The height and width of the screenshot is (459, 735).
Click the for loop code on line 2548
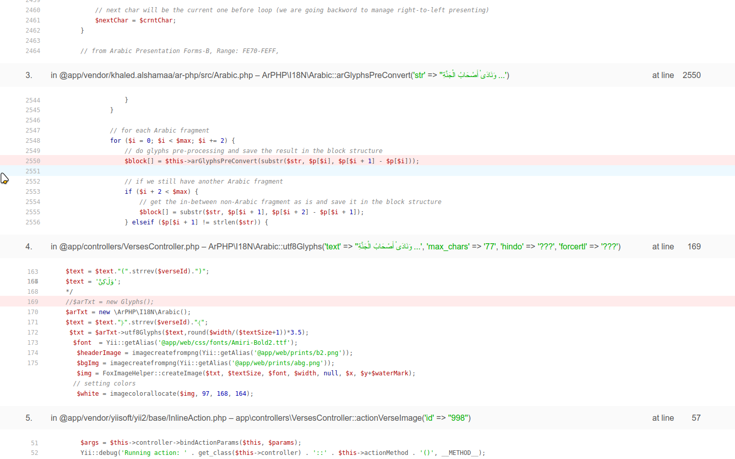tap(173, 141)
